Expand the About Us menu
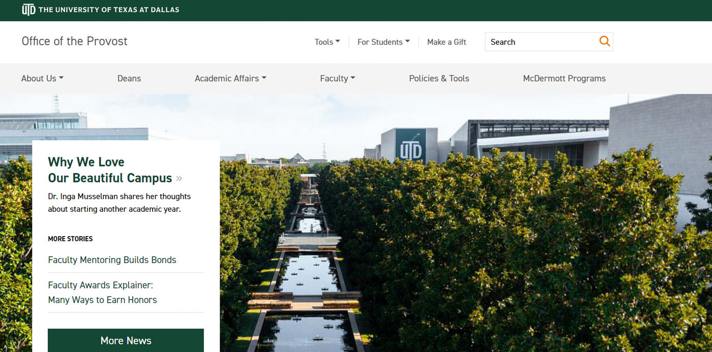The image size is (712, 352). (42, 78)
